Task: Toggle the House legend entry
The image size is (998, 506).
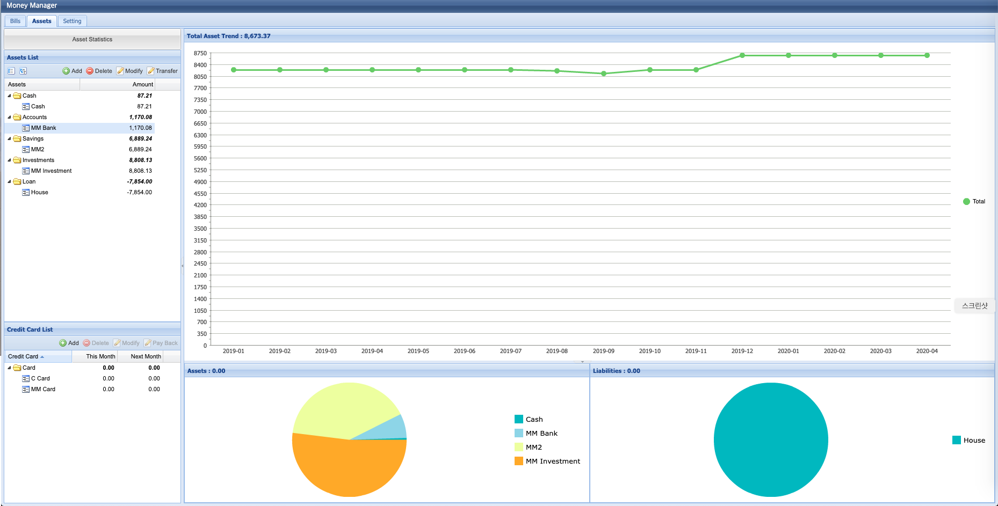Action: 969,440
